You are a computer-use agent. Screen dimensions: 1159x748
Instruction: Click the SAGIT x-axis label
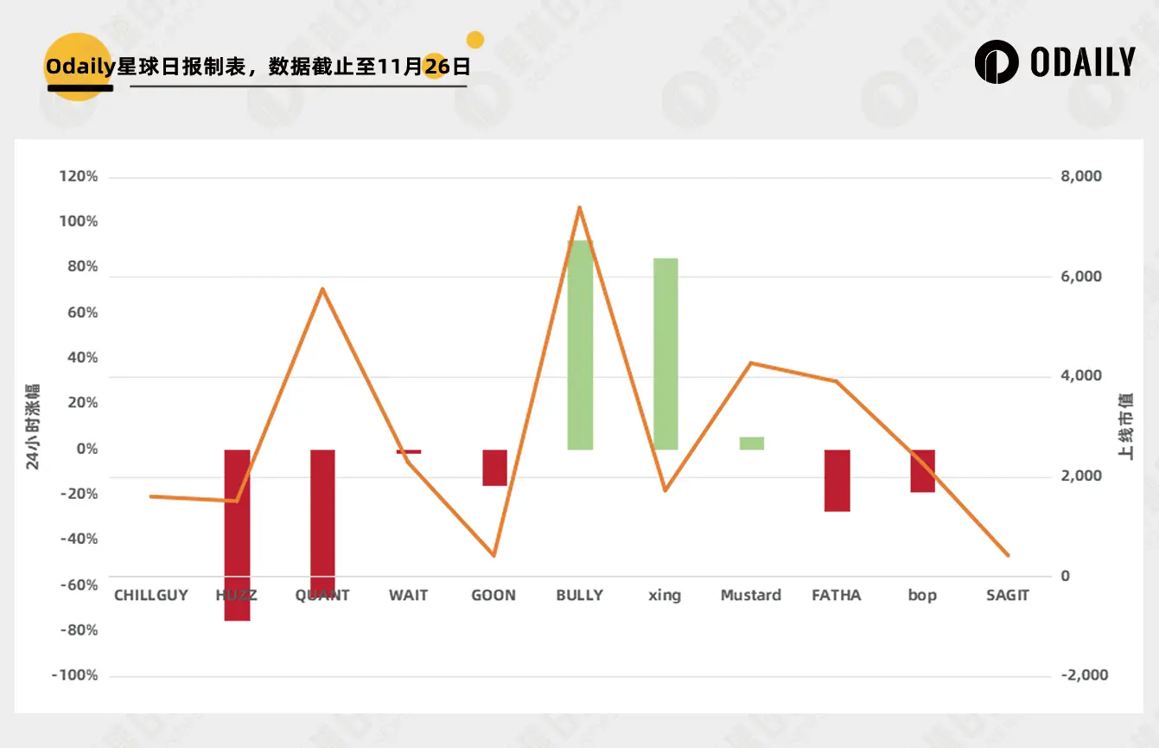[1008, 595]
